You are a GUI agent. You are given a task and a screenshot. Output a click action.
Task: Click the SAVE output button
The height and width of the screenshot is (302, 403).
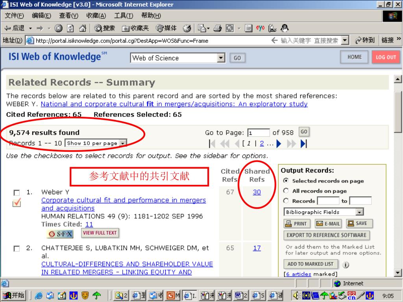coord(359,224)
